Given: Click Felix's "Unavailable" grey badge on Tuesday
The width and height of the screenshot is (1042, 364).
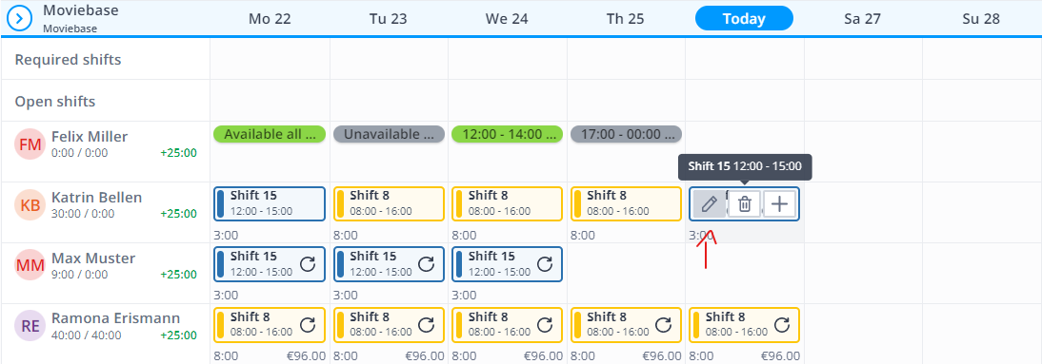Looking at the screenshot, I should coord(389,135).
